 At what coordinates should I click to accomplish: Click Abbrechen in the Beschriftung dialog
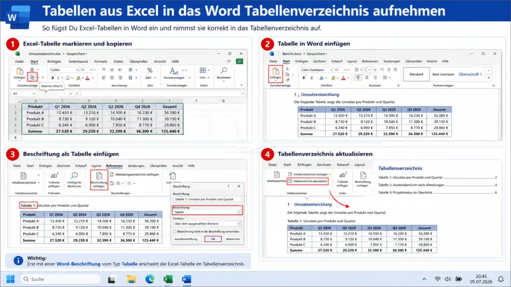pyautogui.click(x=233, y=239)
